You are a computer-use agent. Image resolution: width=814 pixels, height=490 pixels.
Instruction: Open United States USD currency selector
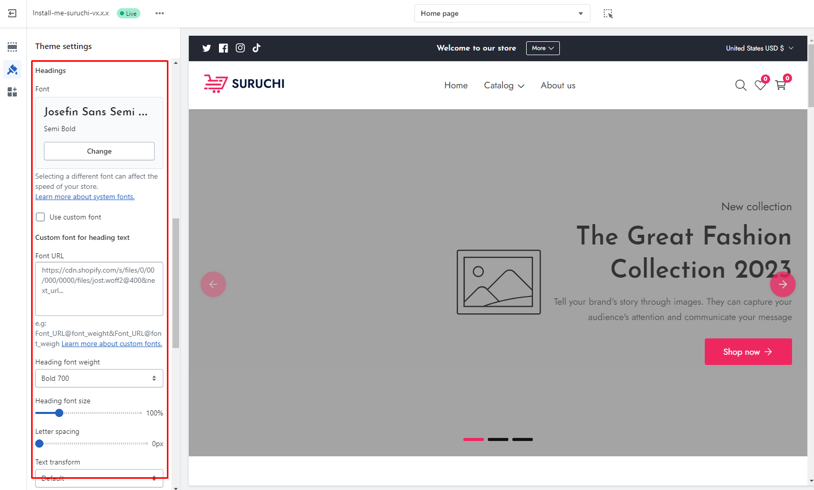click(759, 48)
